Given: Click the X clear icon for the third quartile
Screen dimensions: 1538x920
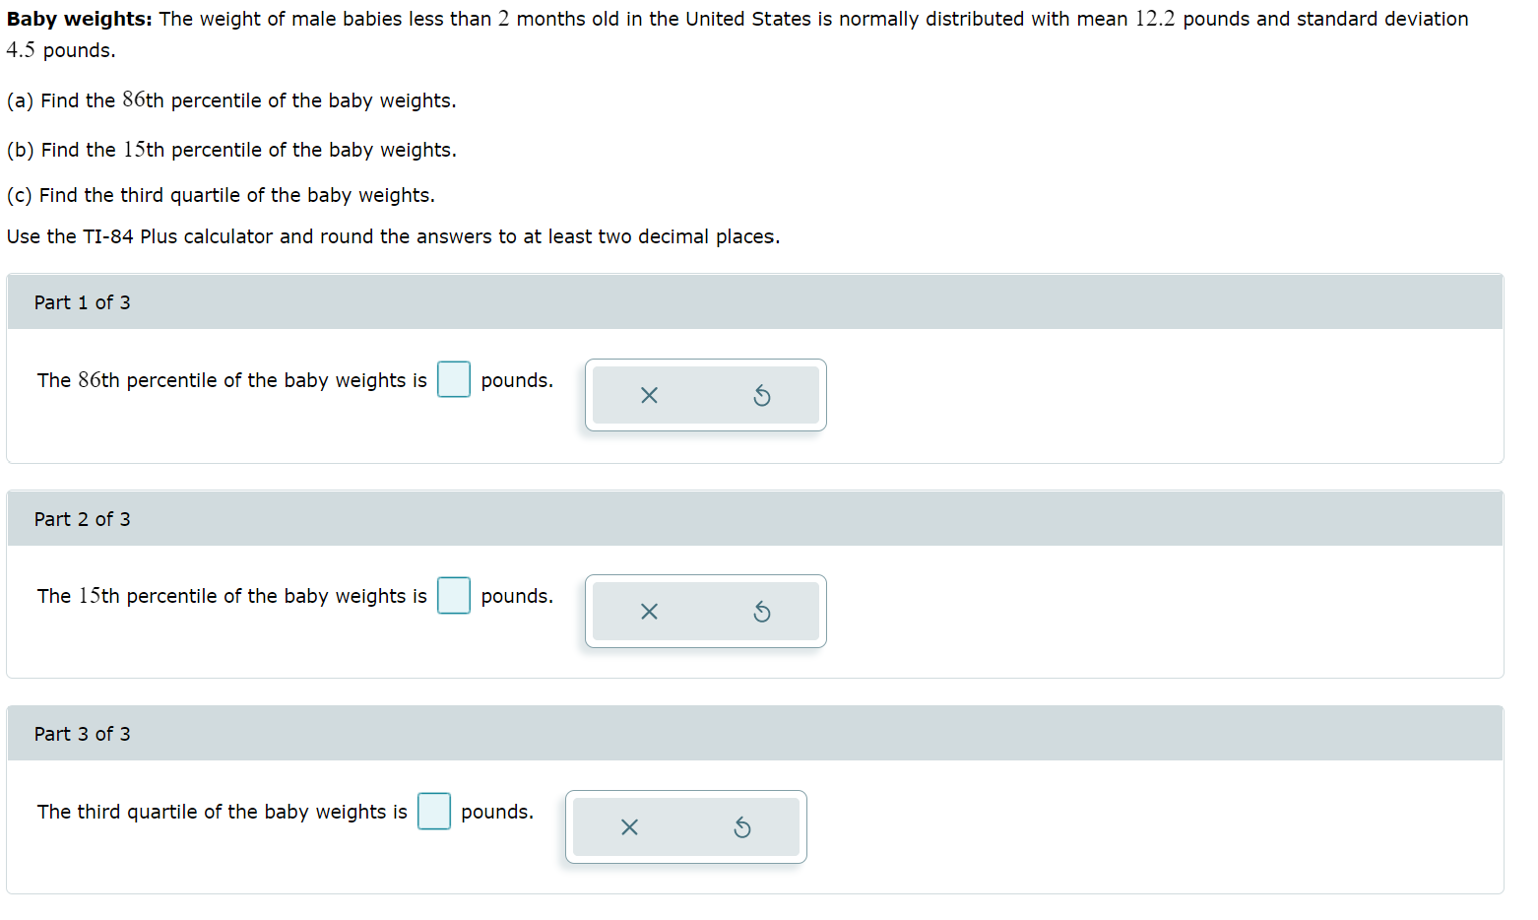Looking at the screenshot, I should [629, 826].
